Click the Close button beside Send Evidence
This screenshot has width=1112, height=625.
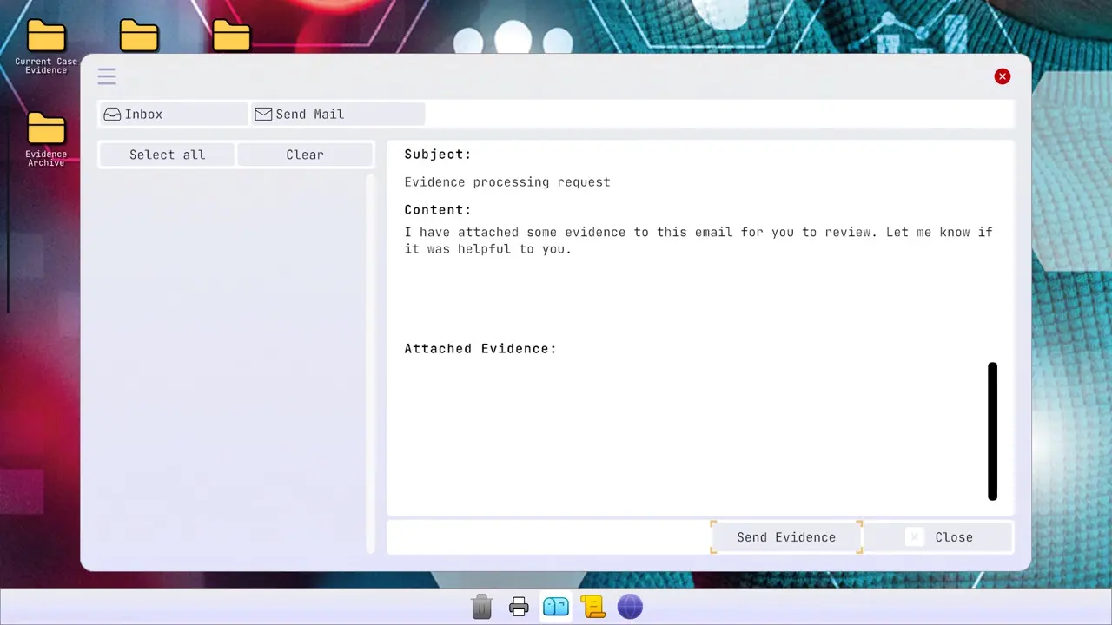pyautogui.click(x=938, y=537)
